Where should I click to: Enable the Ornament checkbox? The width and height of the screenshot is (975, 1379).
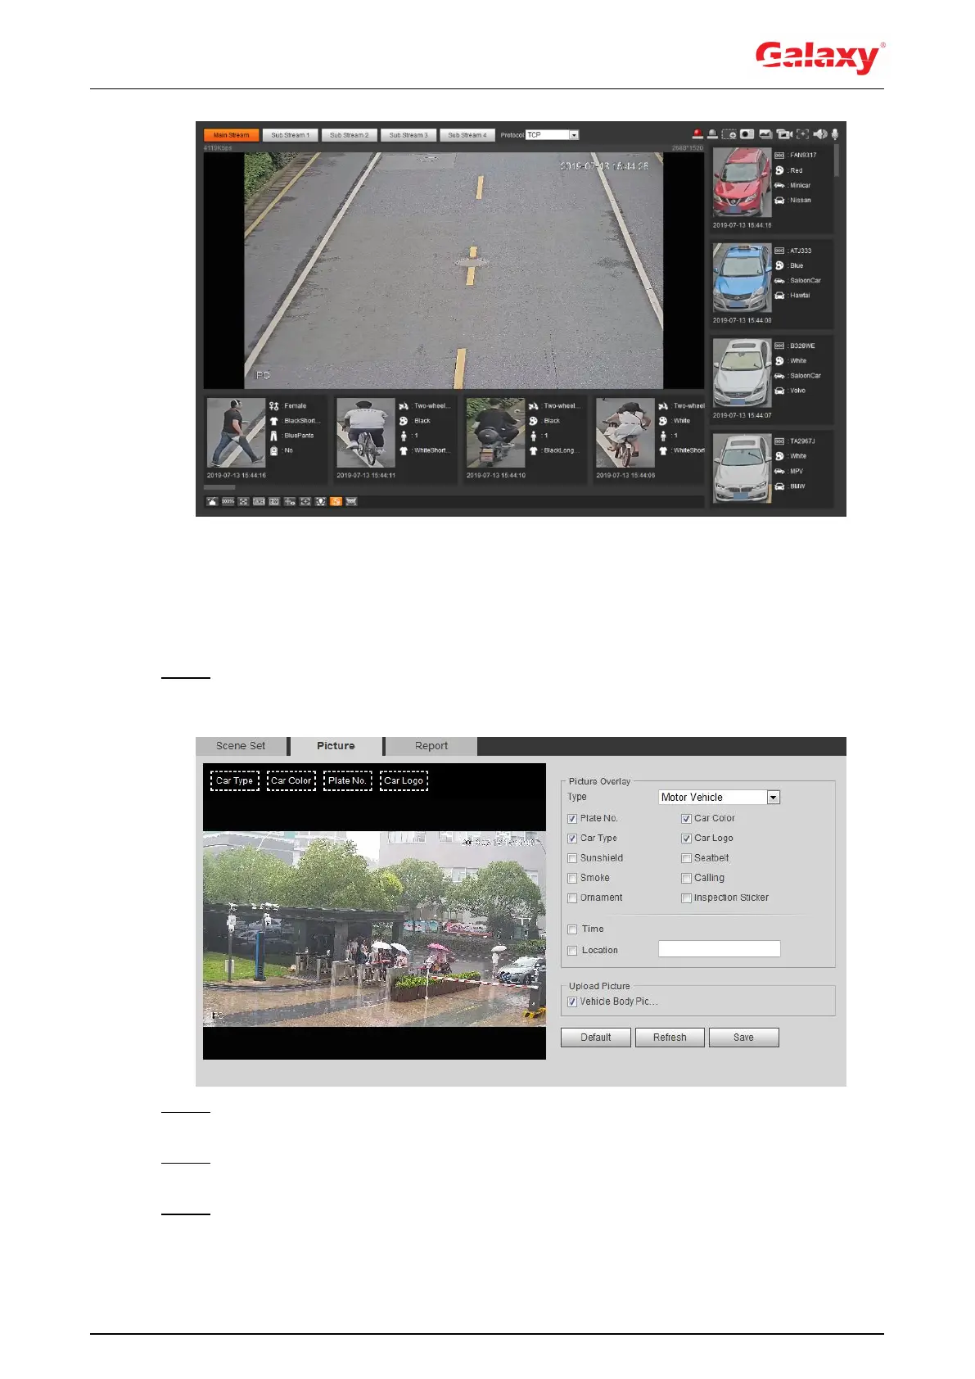coord(572,898)
